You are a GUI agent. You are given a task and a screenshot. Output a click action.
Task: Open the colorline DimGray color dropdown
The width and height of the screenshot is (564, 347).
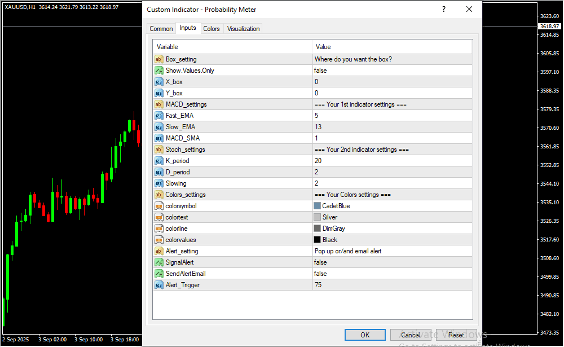(392, 229)
